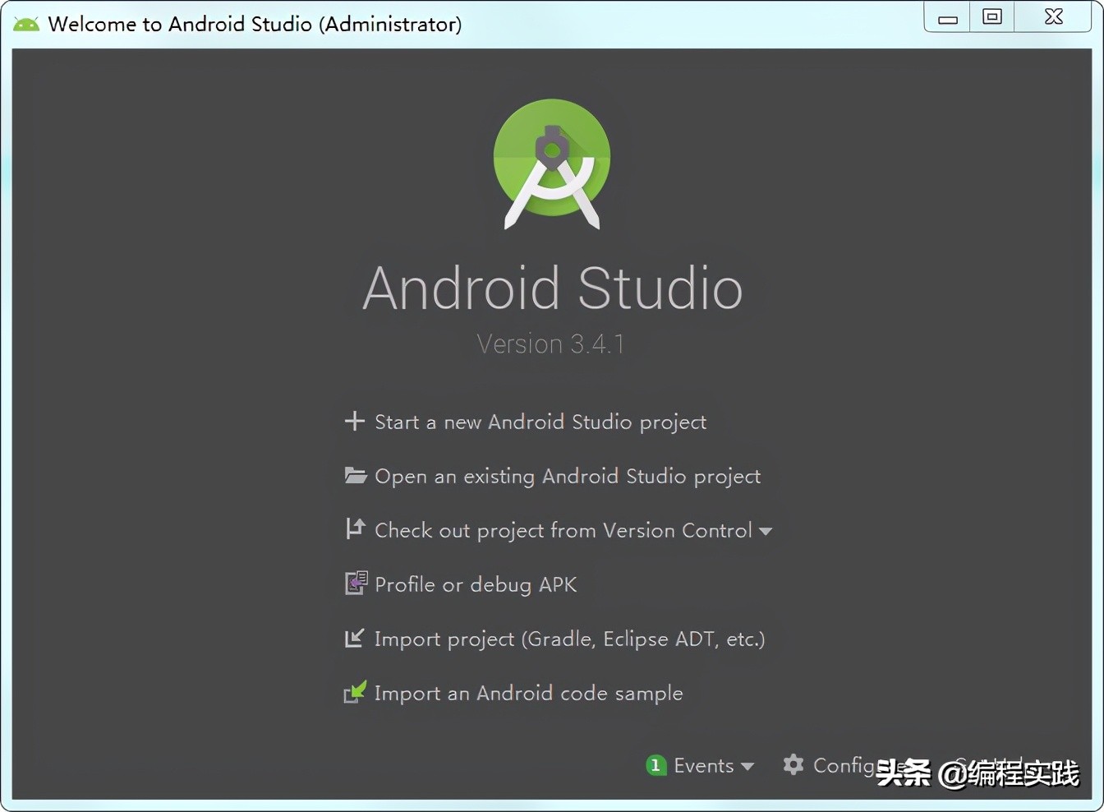This screenshot has height=812, width=1104.
Task: Click the plus icon for new project
Action: [x=354, y=421]
